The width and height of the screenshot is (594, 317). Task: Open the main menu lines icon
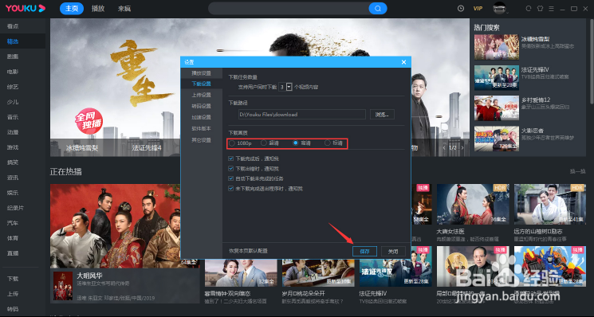coord(551,8)
